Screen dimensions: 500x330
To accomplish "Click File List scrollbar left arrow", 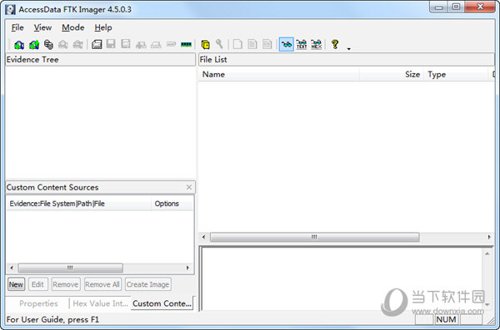I will coord(204,237).
